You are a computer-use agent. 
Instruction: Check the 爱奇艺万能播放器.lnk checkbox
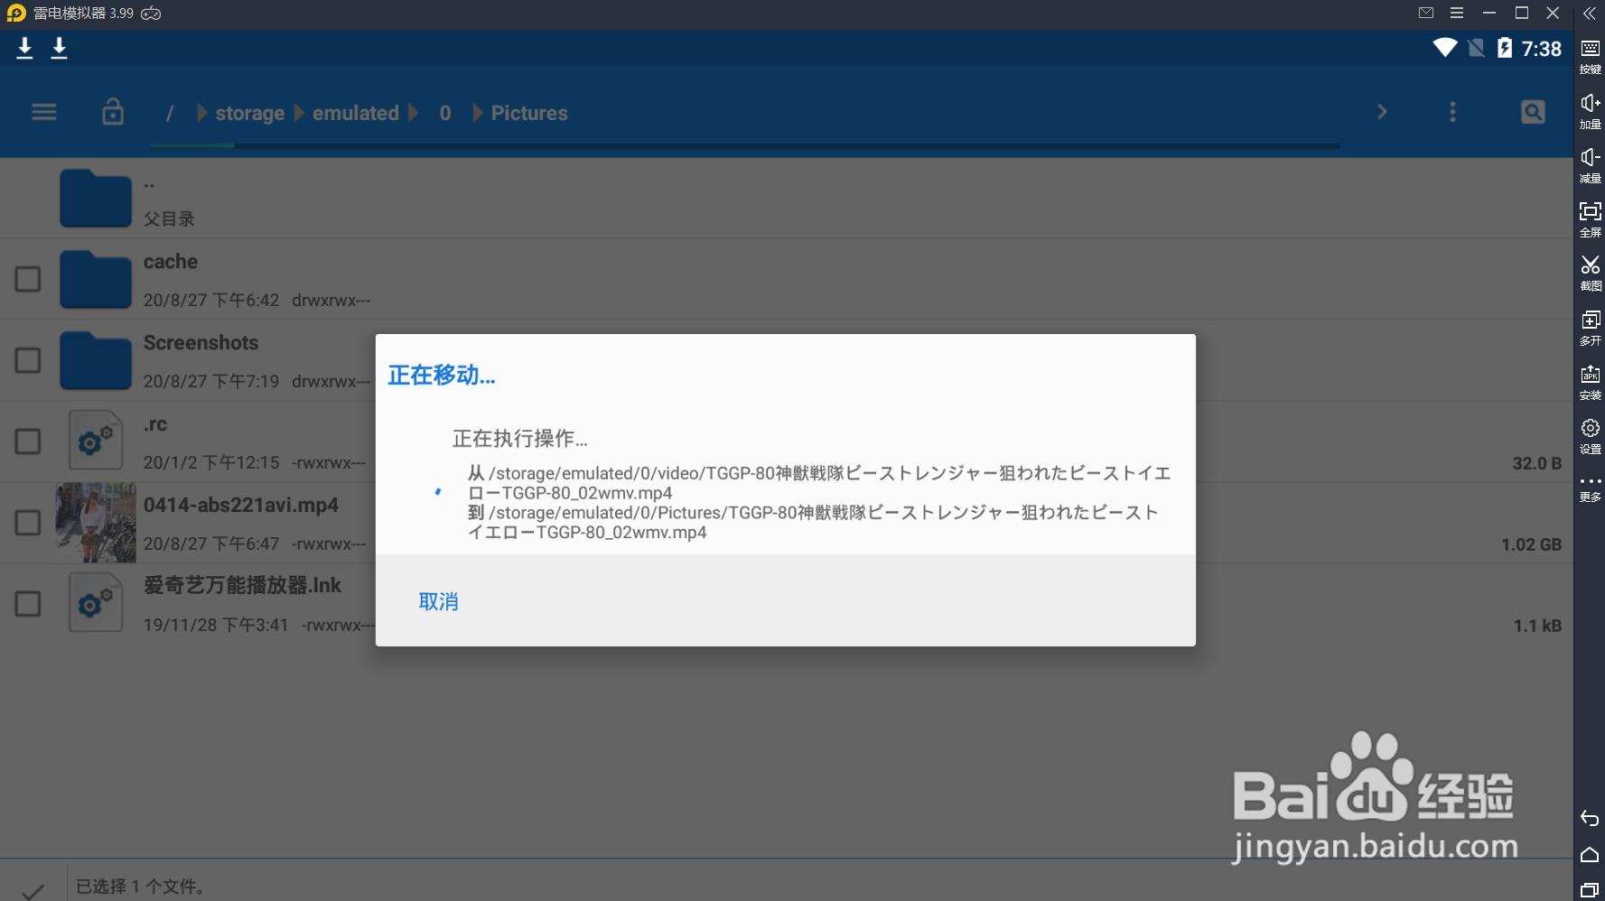pyautogui.click(x=27, y=602)
